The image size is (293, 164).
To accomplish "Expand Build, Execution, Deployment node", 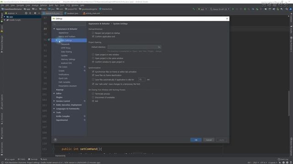I will (x=54, y=105).
